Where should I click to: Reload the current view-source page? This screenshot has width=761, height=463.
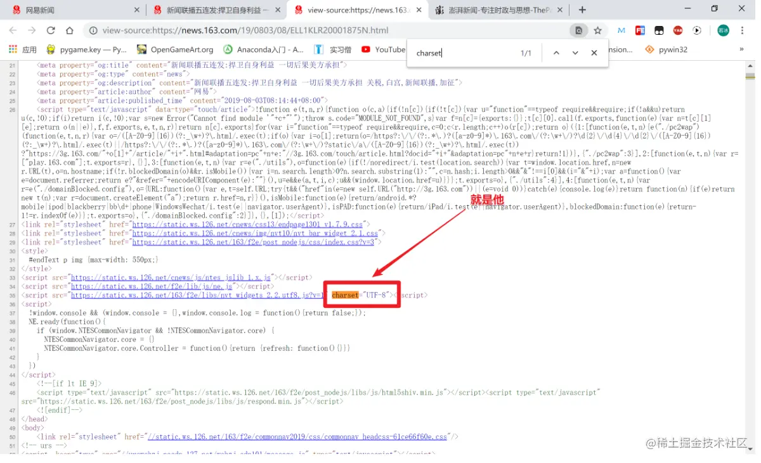point(51,30)
